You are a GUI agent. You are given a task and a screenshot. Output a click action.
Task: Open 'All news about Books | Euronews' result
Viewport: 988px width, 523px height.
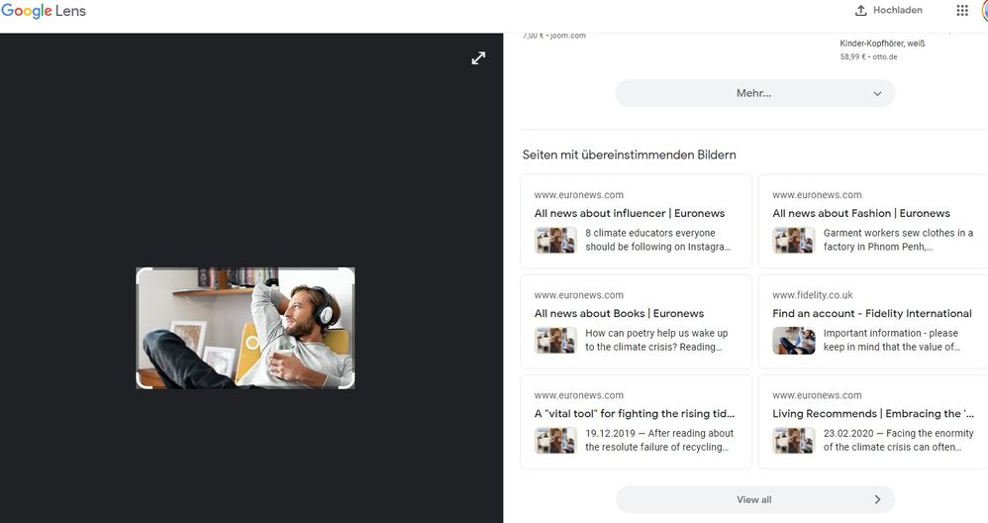click(x=619, y=313)
